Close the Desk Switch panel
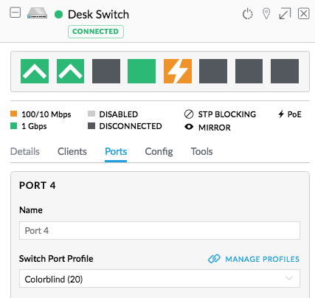Viewport: 315px width, 298px height. click(x=304, y=13)
